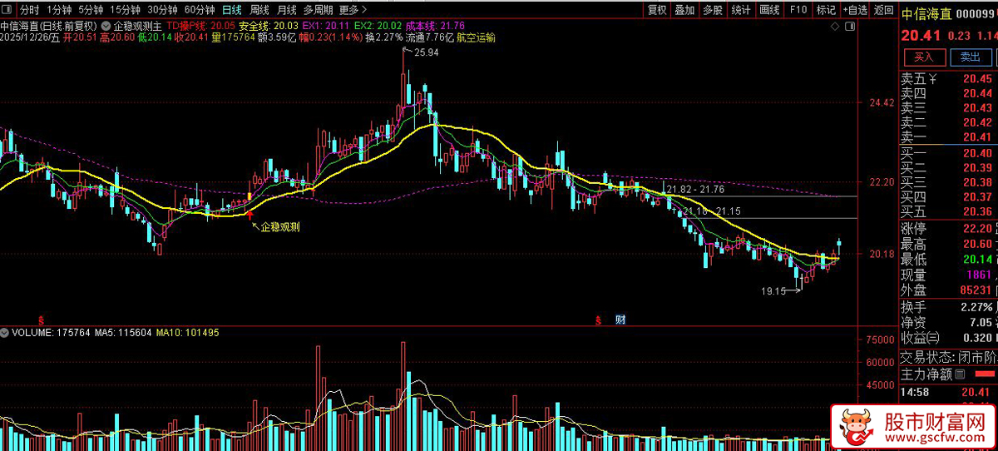The height and width of the screenshot is (451, 998).
Task: Select the 30分钟 period tab
Action: pos(162,10)
